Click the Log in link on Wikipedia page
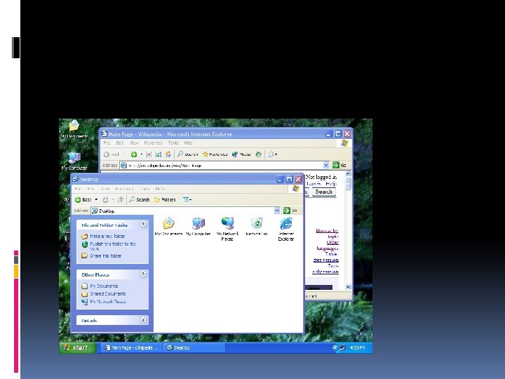 pyautogui.click(x=314, y=184)
